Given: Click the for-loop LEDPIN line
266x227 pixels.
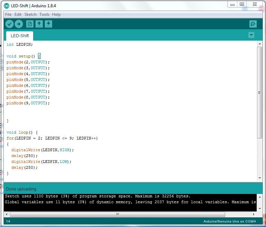Looking at the screenshot, I should 52,138.
